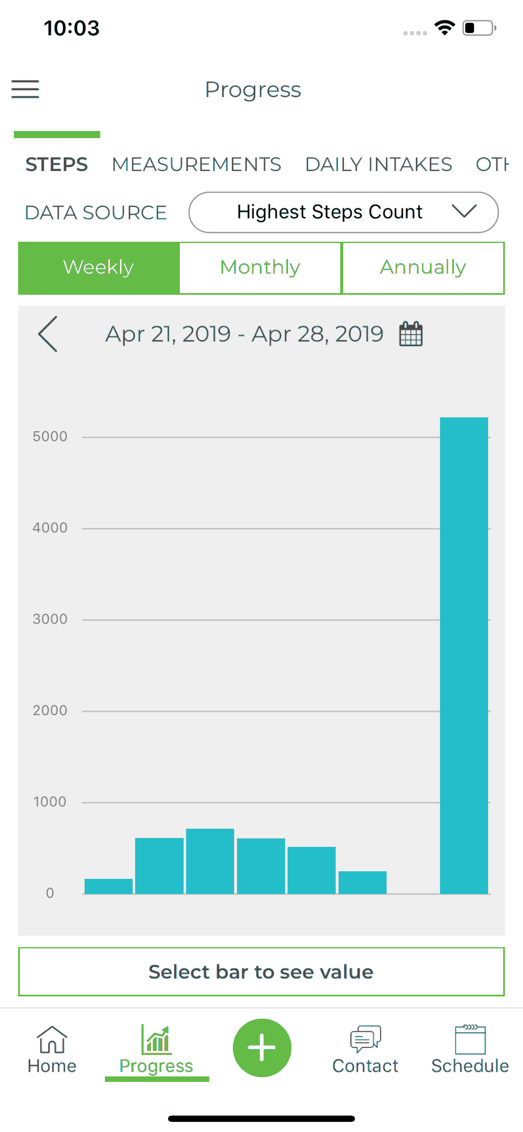
Task: Switch to the DAILY INTAKES tab
Action: click(379, 165)
